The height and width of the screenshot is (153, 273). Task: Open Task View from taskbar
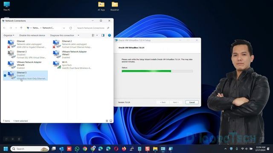(x=54, y=149)
